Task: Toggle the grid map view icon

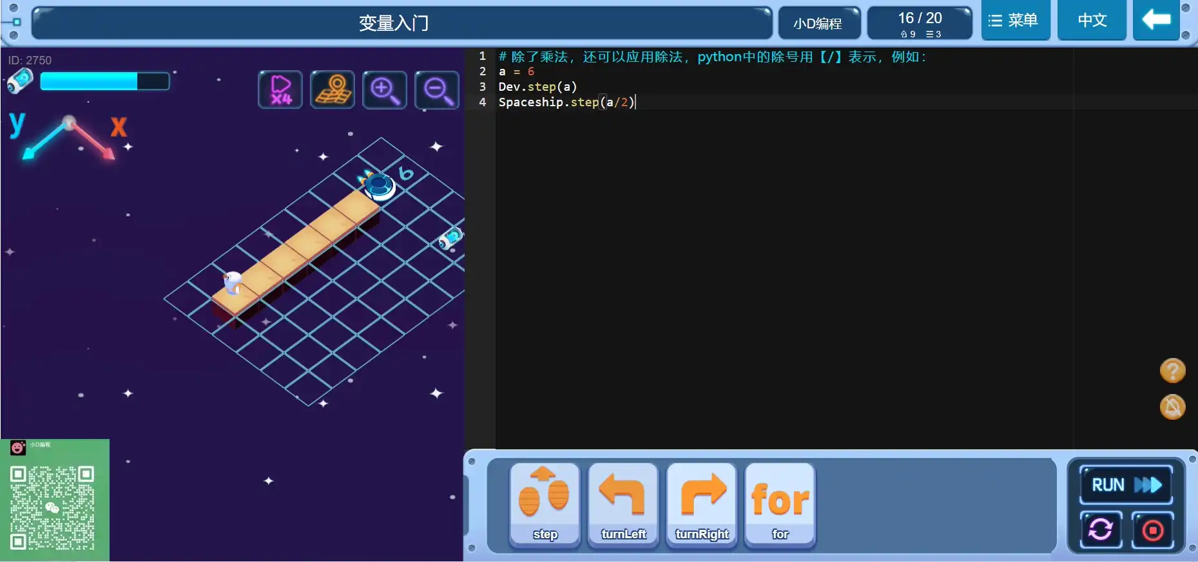Action: tap(333, 89)
